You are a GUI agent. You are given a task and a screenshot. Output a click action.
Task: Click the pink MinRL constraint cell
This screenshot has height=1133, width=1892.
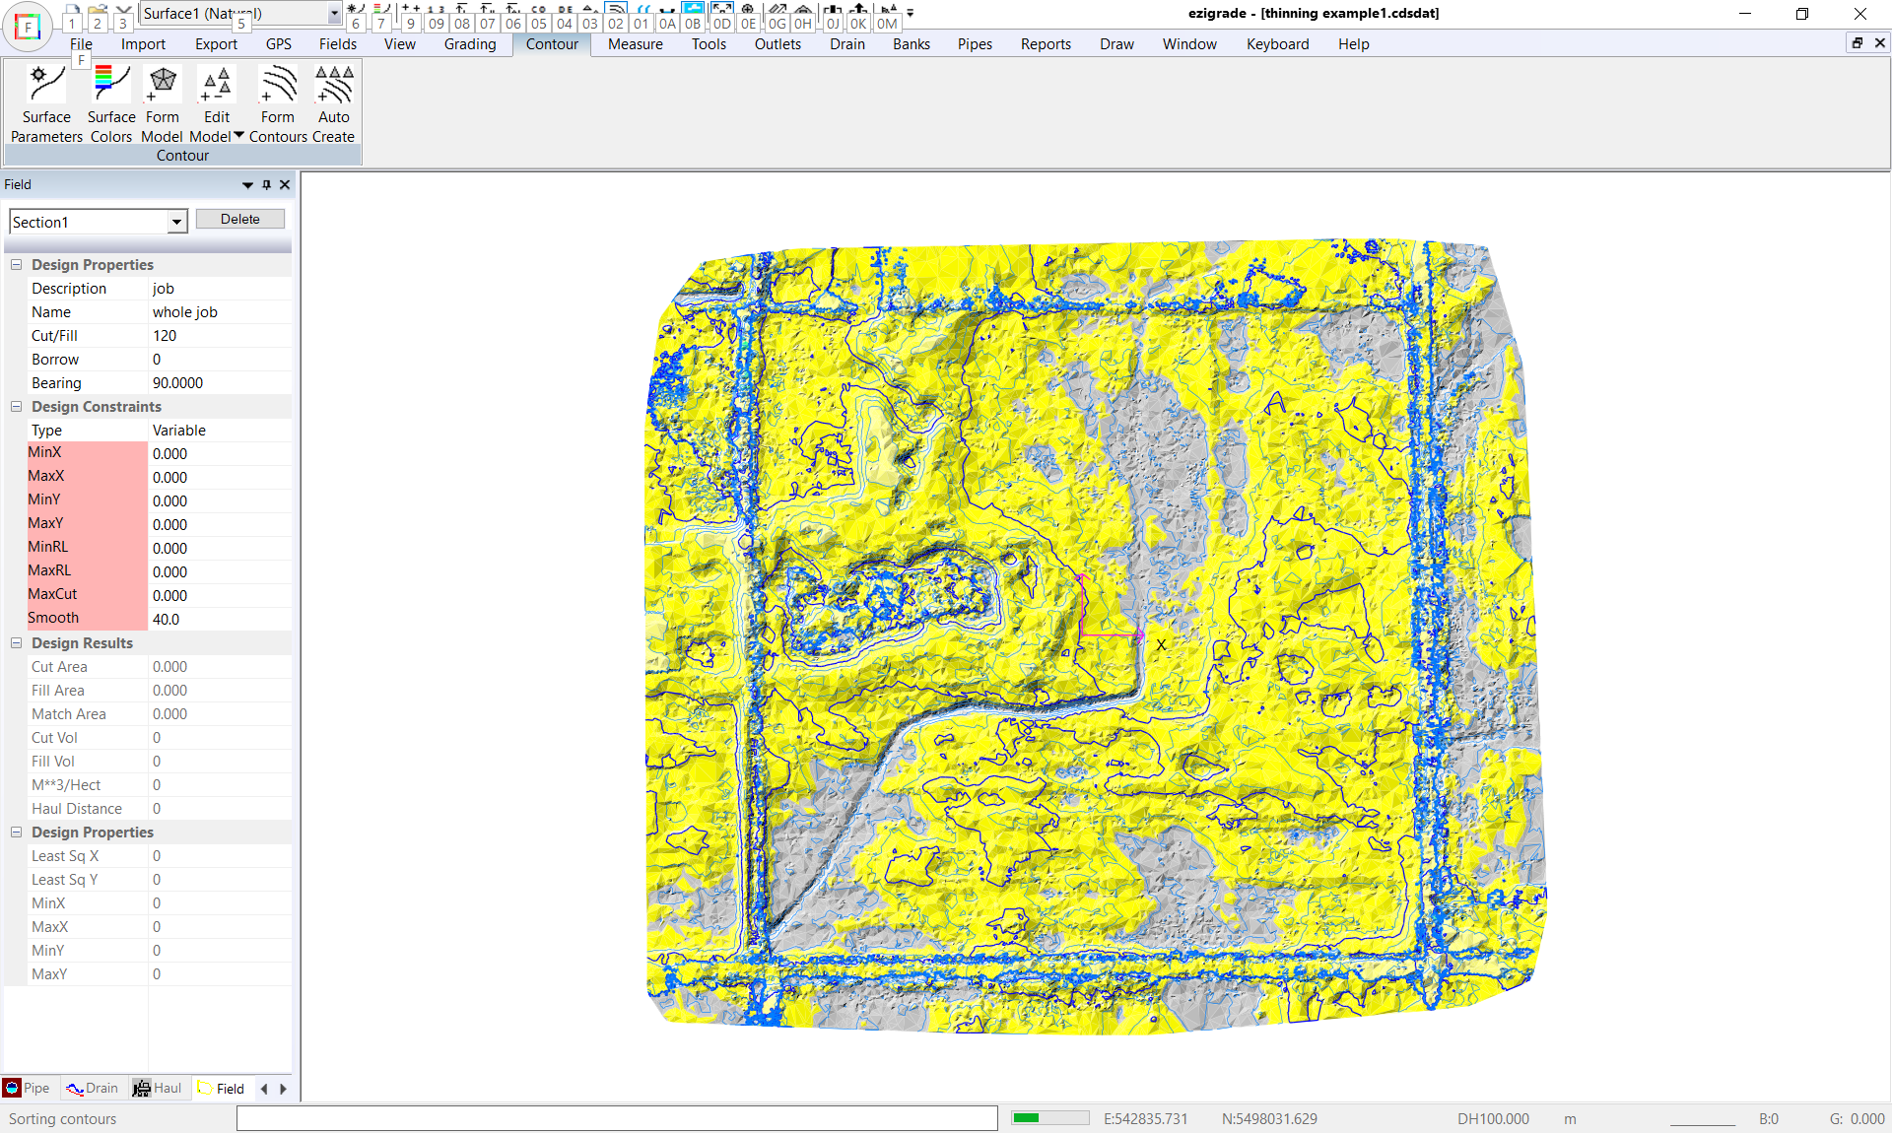87,548
